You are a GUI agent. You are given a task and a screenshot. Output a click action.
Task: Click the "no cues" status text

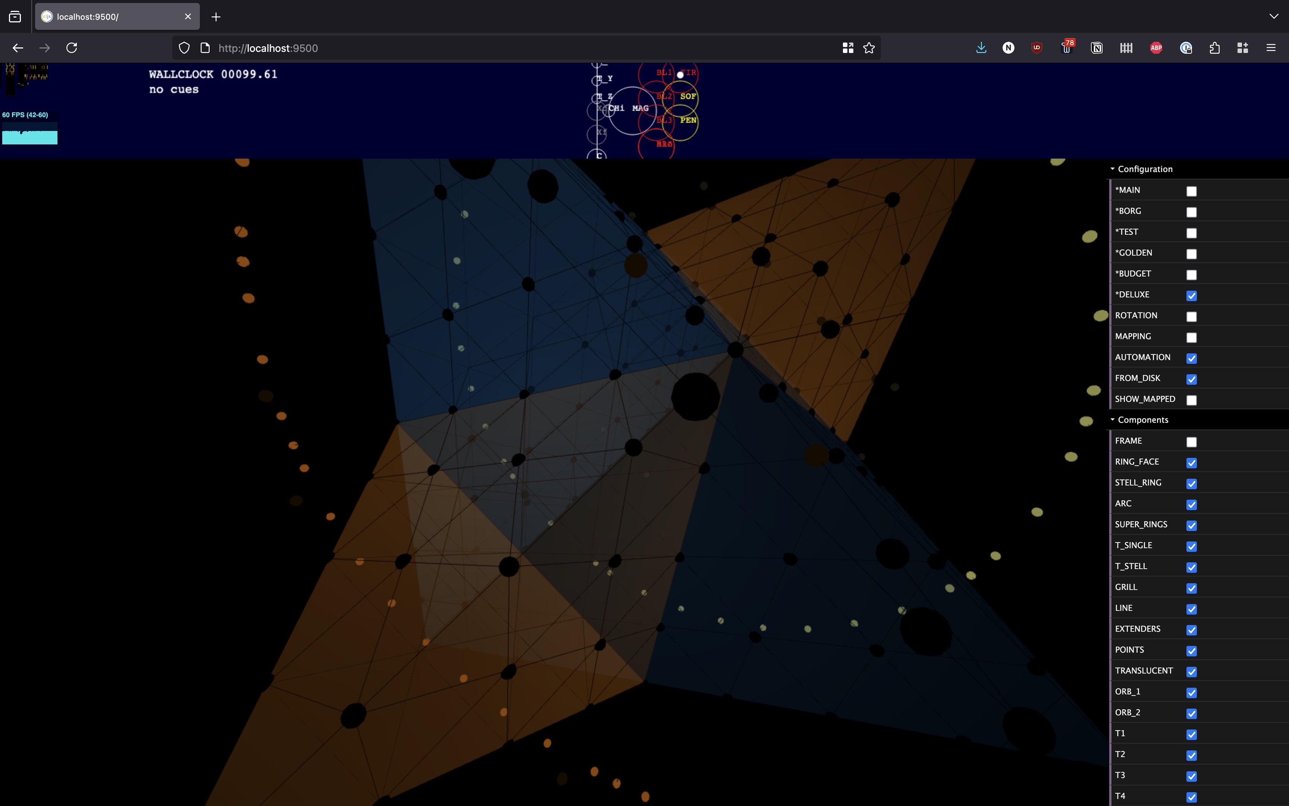(x=174, y=90)
